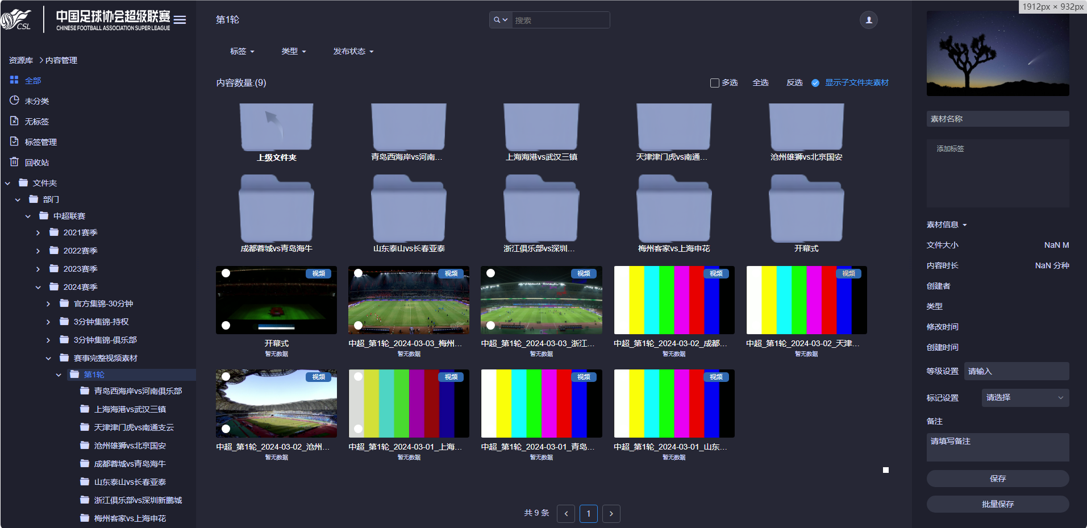Tick top selector on 上海 color-bar video
This screenshot has height=528, width=1087.
pyautogui.click(x=358, y=377)
